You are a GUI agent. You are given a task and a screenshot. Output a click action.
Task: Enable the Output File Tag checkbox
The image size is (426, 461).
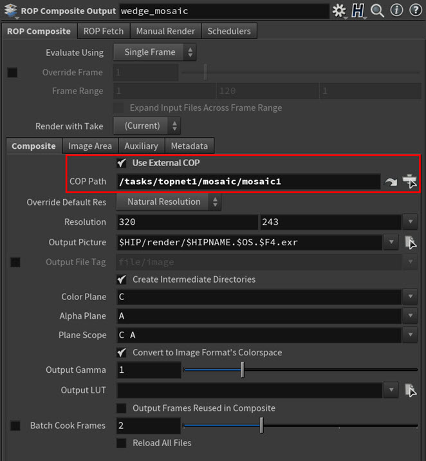(x=15, y=262)
